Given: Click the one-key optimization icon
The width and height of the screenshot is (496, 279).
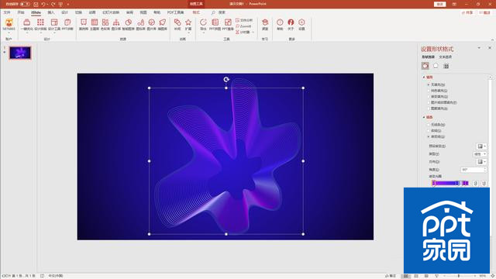Looking at the screenshot, I should (27, 22).
